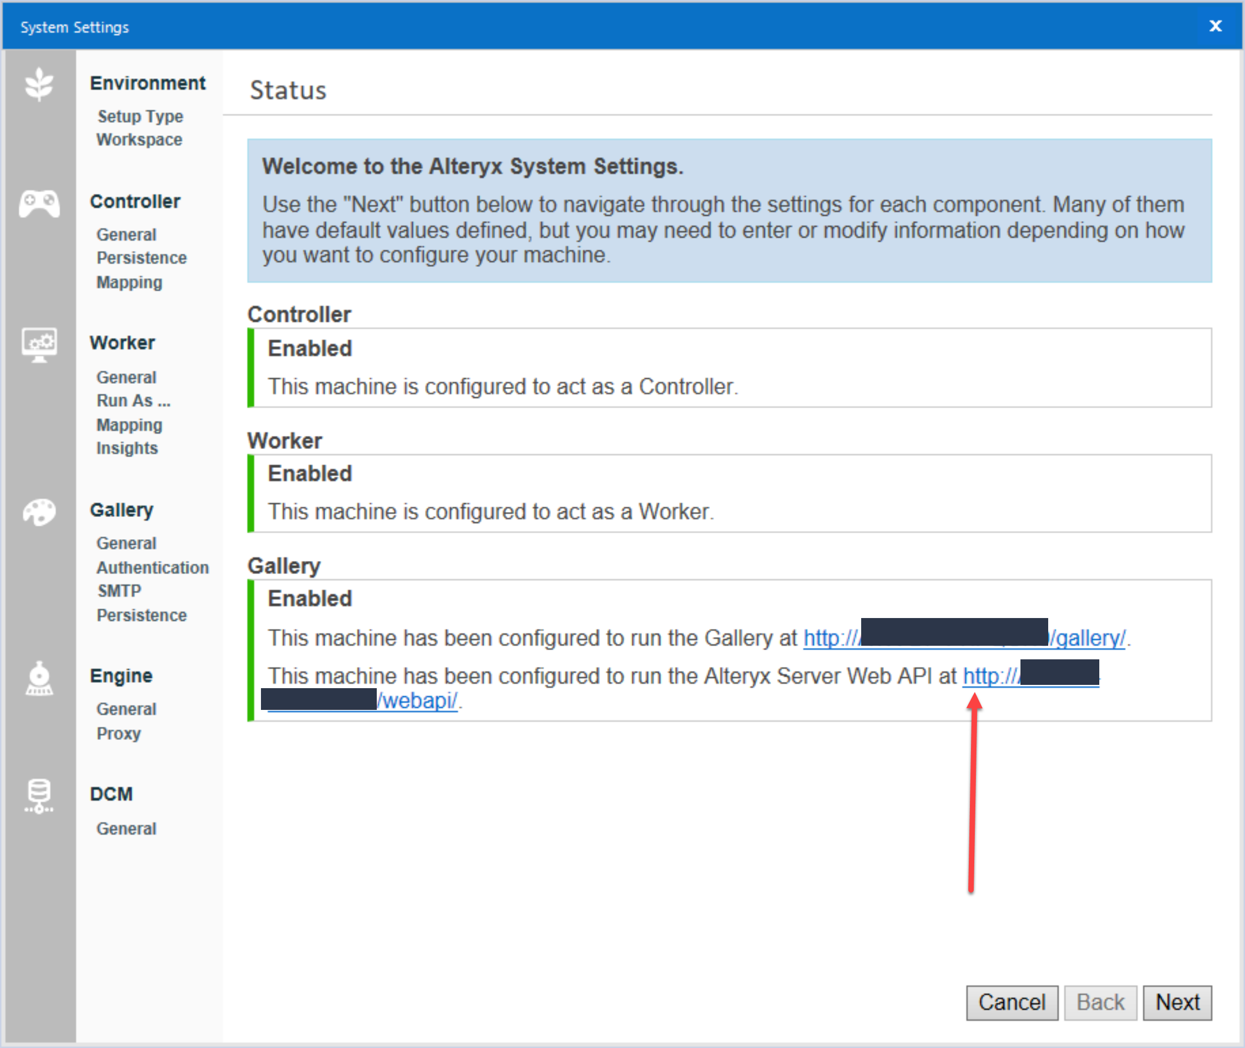The image size is (1245, 1048).
Task: Click the Controller gamepad icon
Action: pyautogui.click(x=39, y=204)
